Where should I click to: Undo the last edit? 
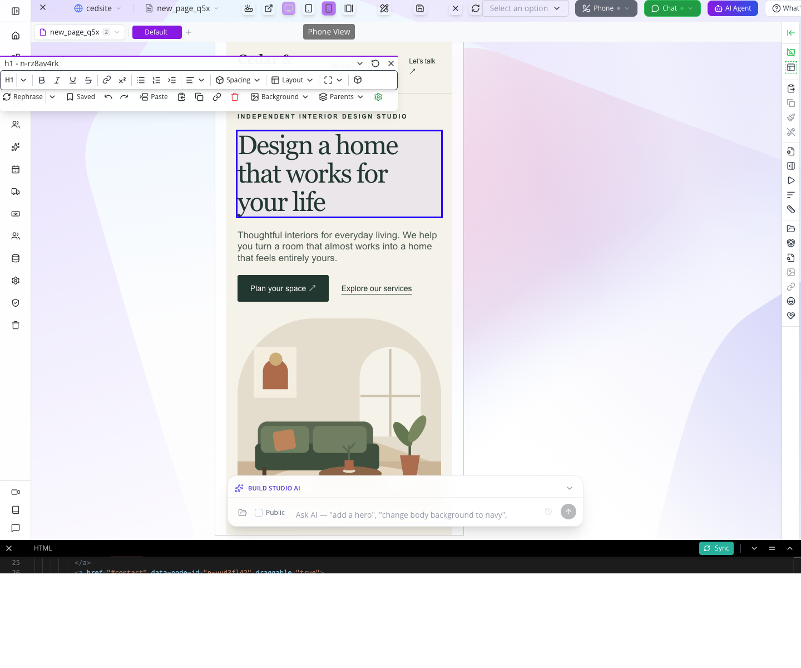coord(108,97)
